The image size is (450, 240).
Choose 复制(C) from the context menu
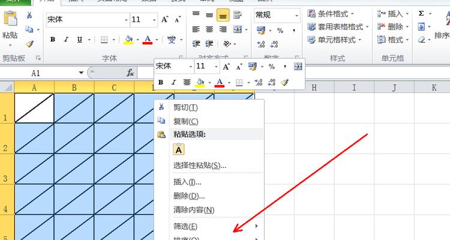(x=209, y=121)
